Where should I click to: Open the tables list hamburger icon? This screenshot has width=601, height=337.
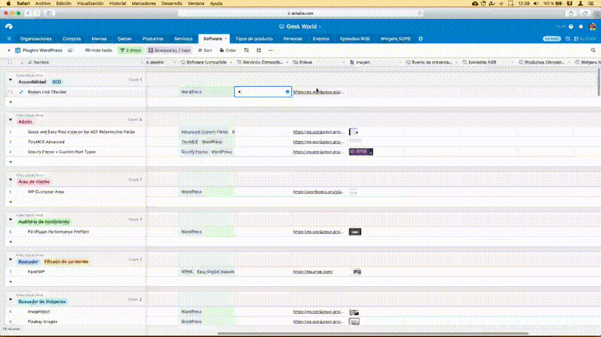click(9, 39)
